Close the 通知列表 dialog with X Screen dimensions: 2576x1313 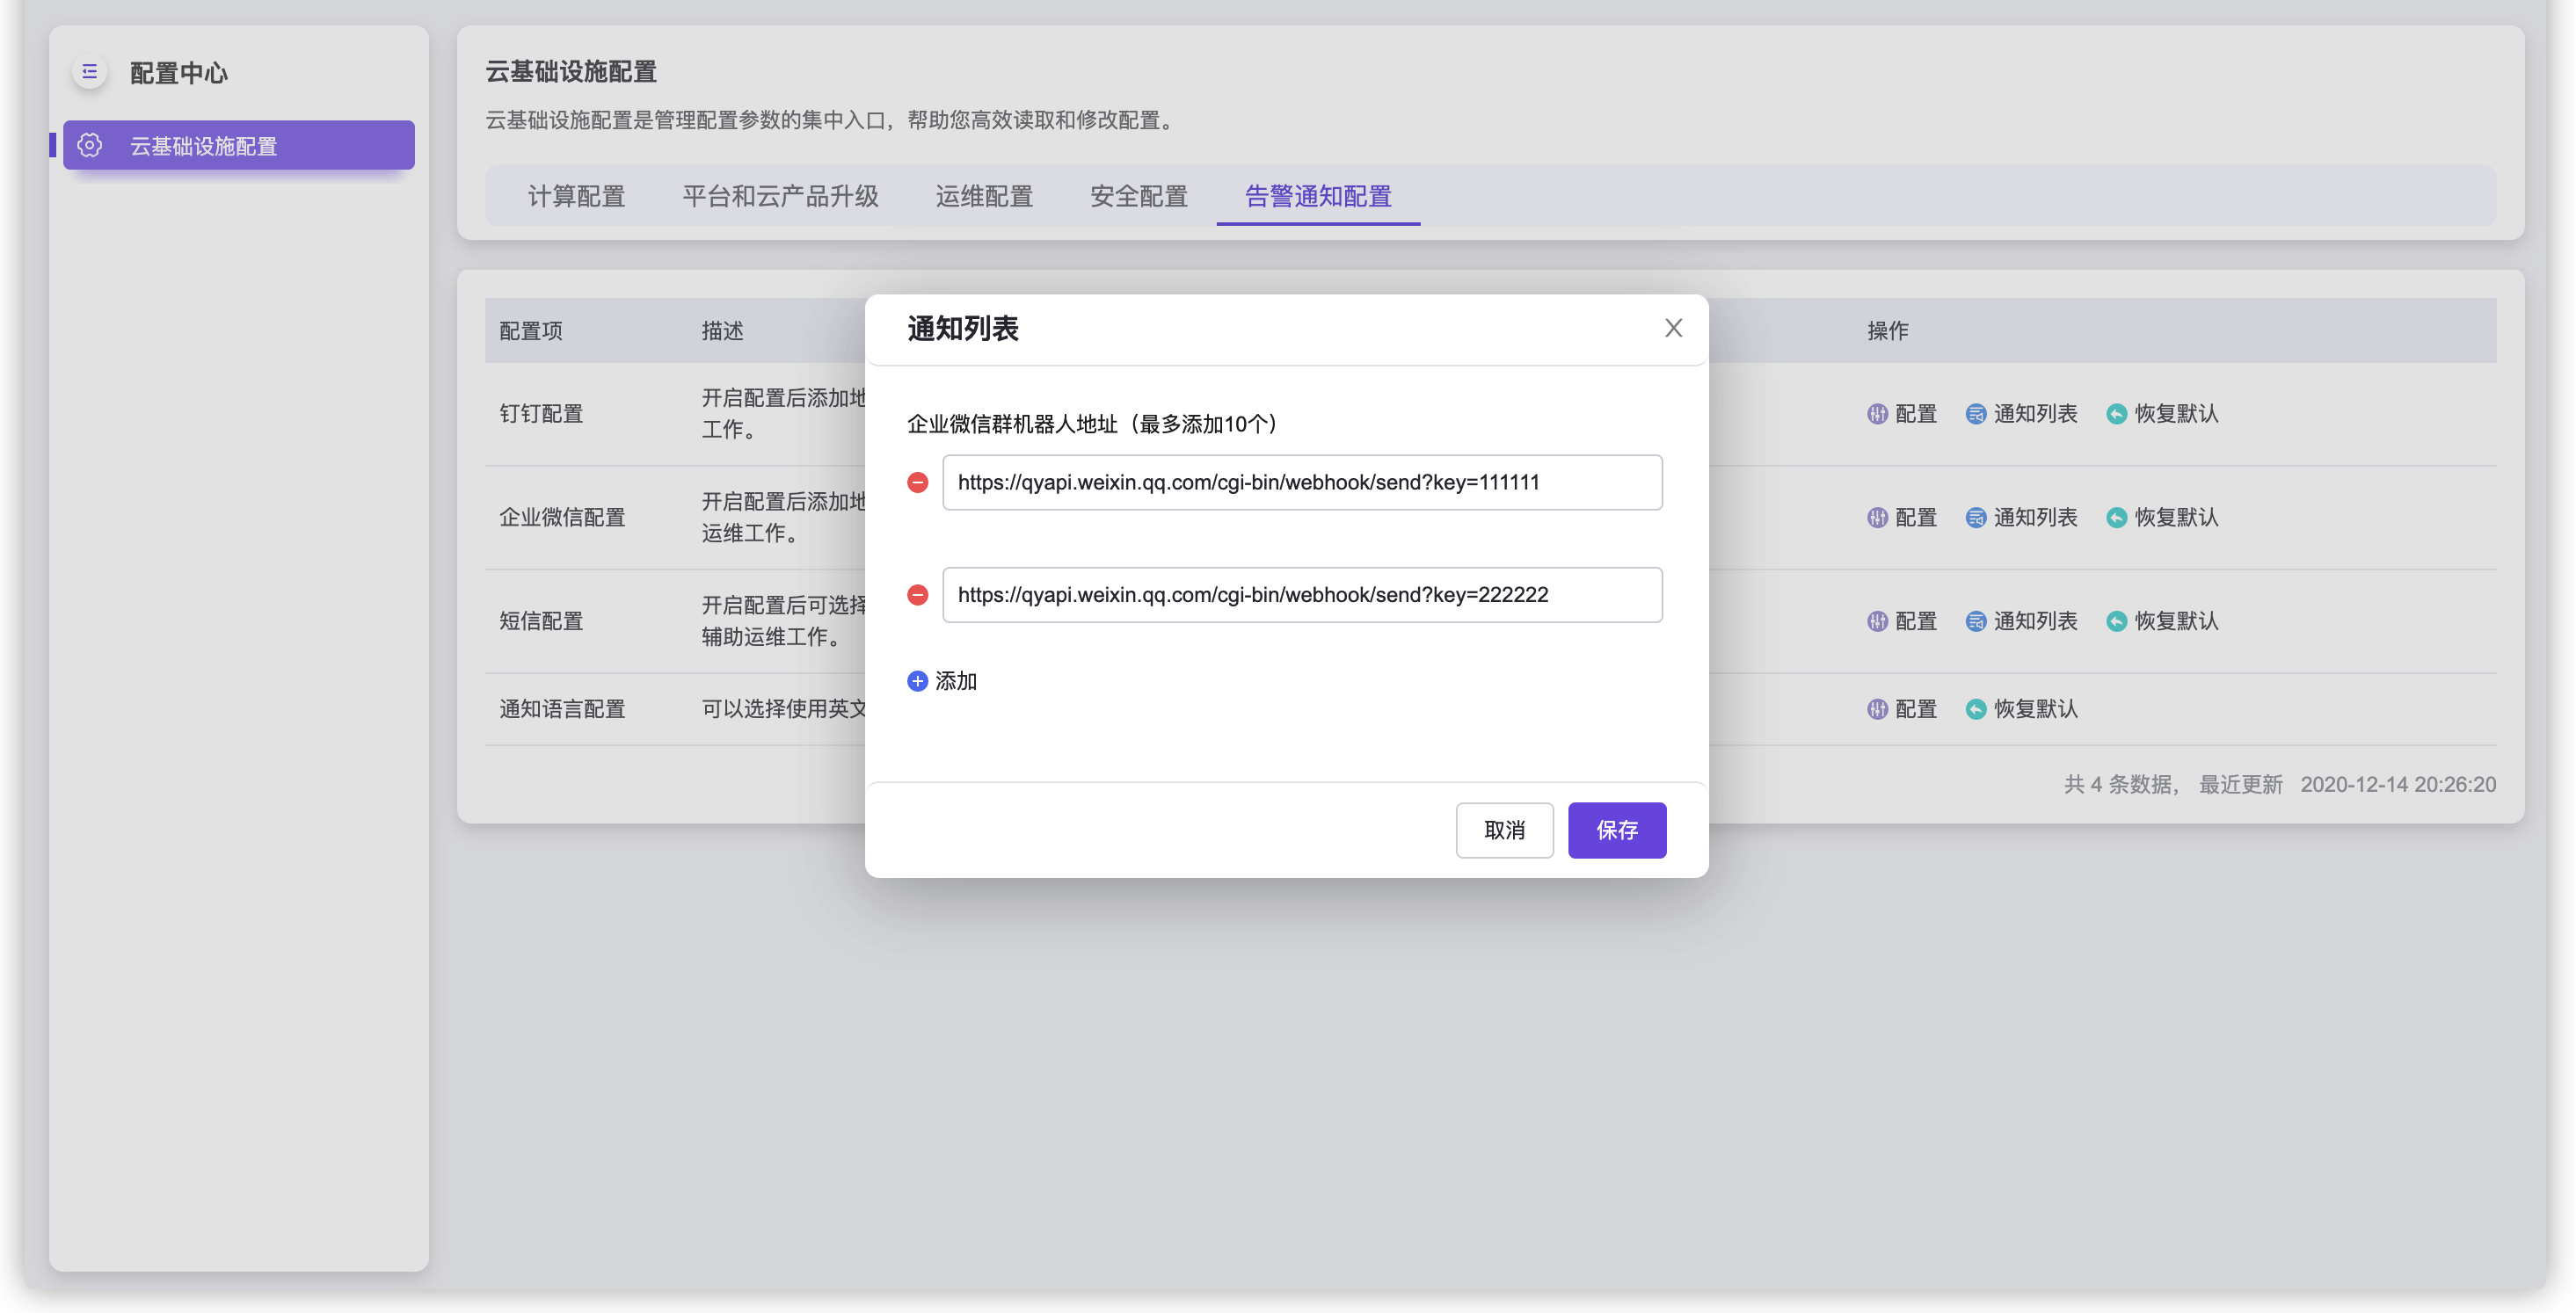point(1673,328)
